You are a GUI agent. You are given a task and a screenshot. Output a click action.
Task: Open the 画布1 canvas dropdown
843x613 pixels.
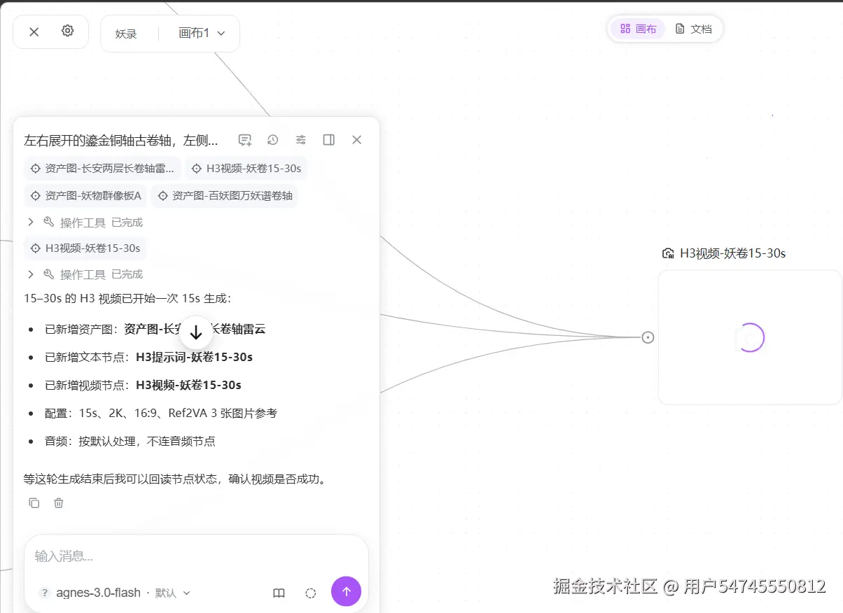(202, 33)
